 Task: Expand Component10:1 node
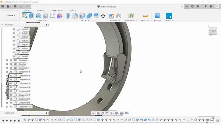pyautogui.click(x=7, y=106)
